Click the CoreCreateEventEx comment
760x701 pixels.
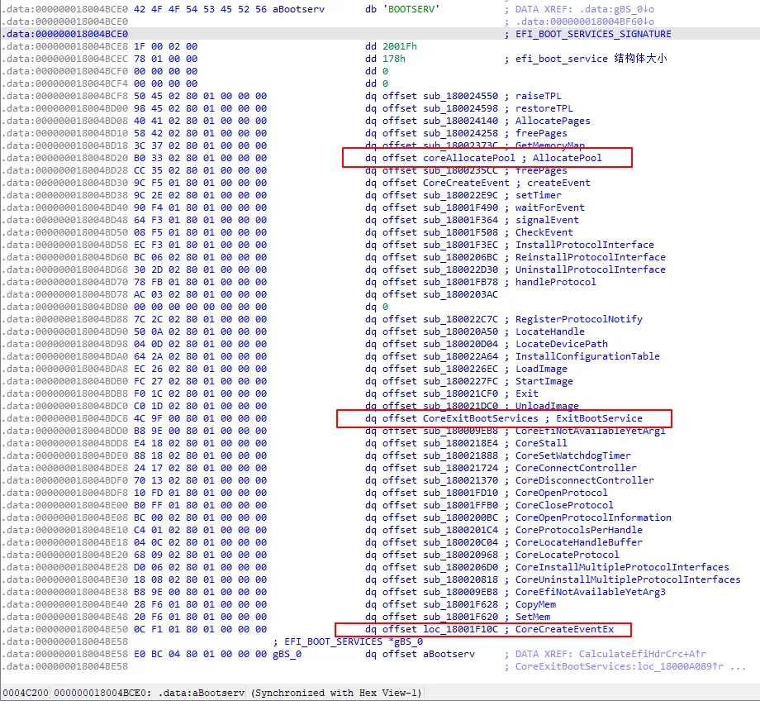point(564,629)
